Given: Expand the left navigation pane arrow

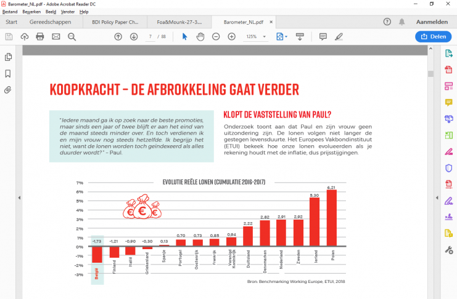Looking at the screenshot, I should 19,197.
